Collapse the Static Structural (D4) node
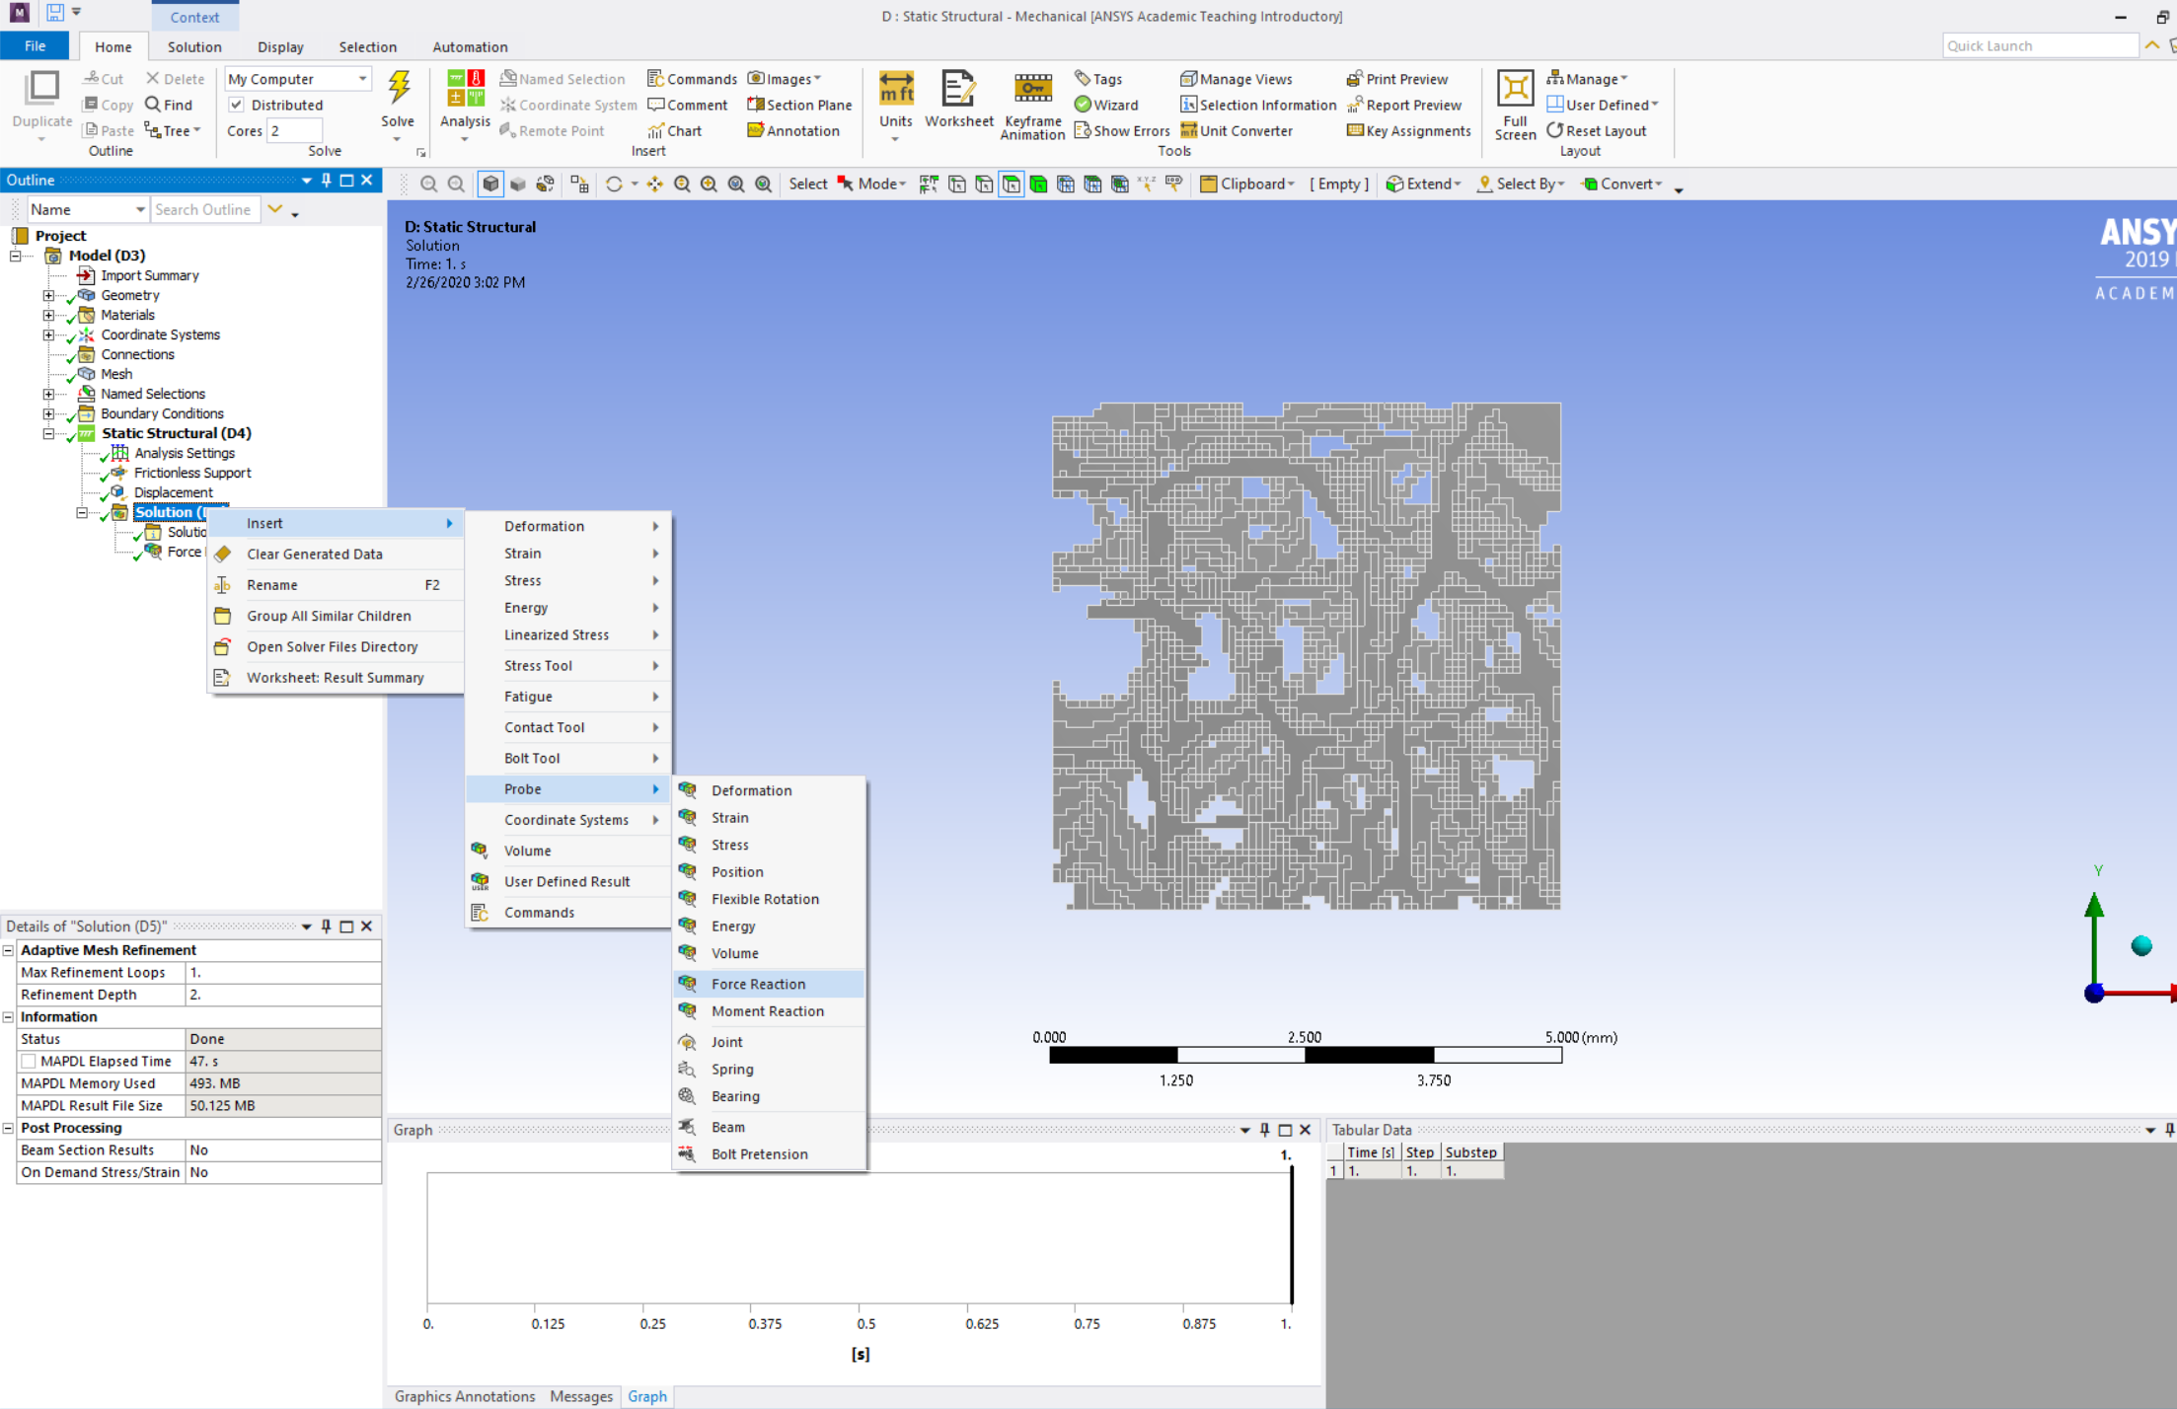Image resolution: width=2177 pixels, height=1409 pixels. click(48, 433)
